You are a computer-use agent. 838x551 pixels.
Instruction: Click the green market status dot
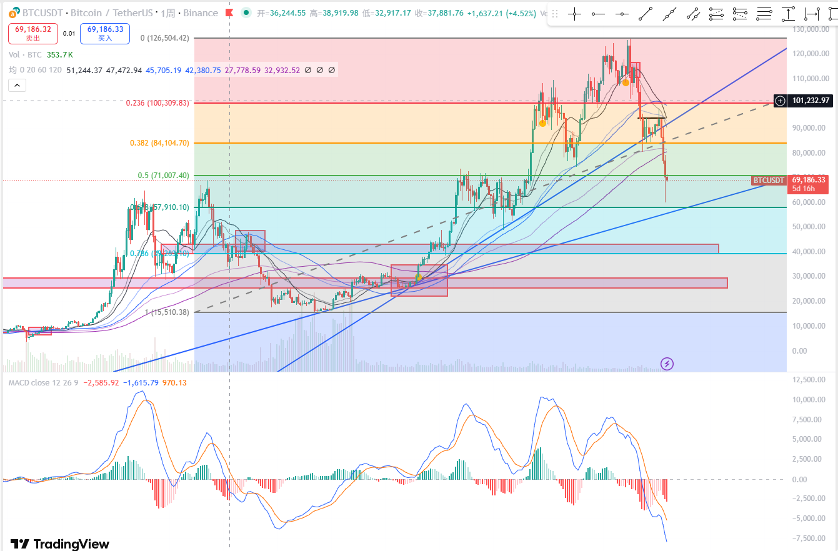[x=247, y=12]
